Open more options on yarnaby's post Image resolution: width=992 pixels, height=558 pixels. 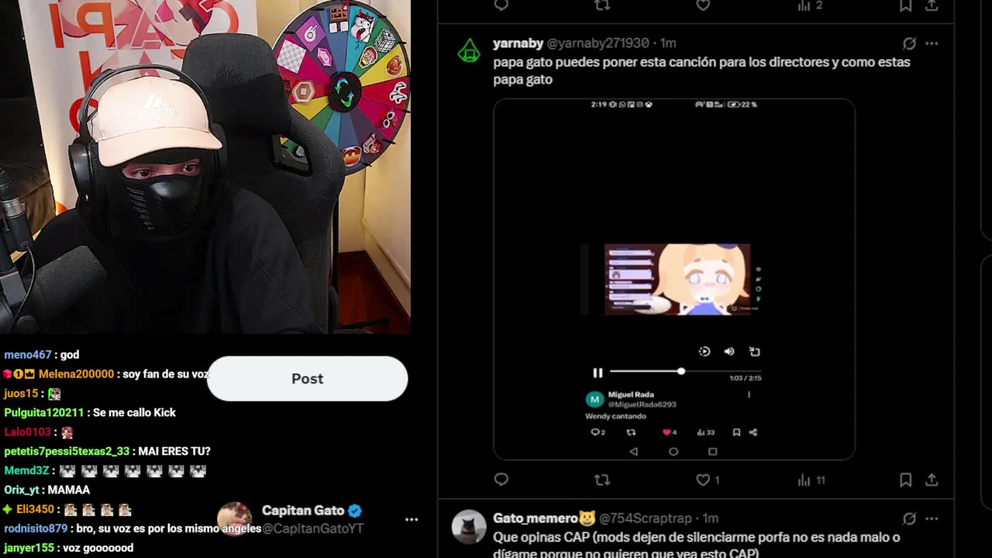point(932,43)
